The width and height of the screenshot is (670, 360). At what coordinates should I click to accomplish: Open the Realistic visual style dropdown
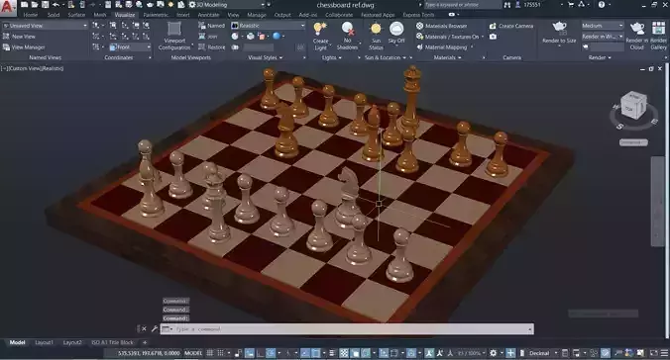click(268, 26)
